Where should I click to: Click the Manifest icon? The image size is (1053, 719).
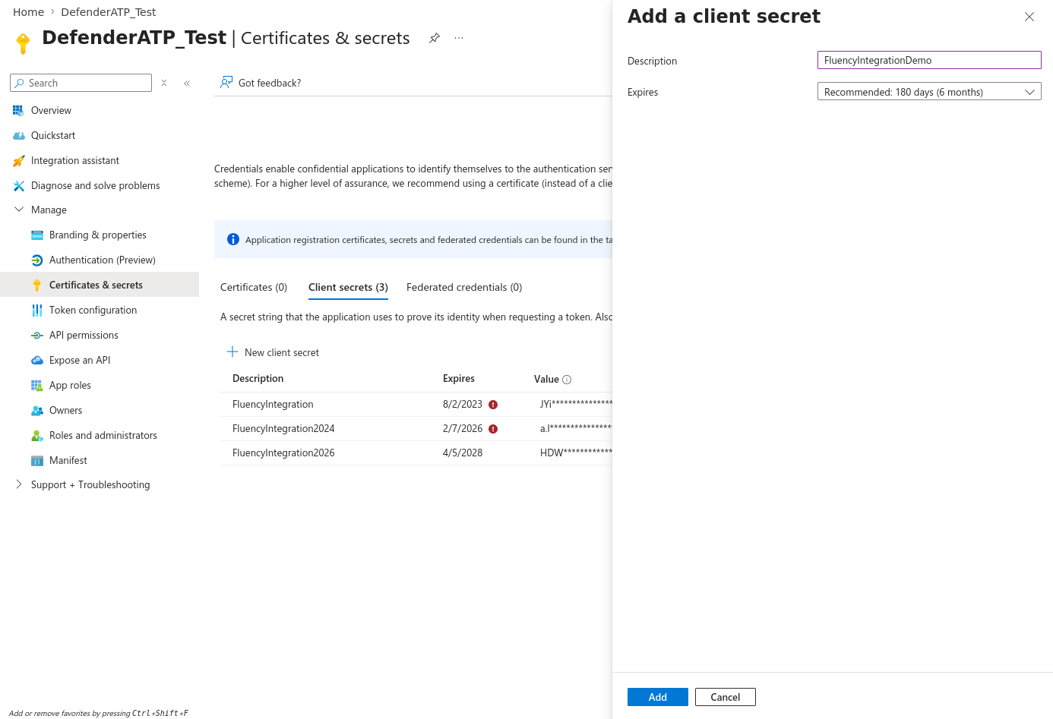point(36,460)
